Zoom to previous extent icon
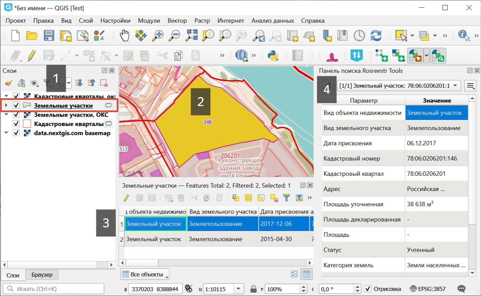 point(259,35)
